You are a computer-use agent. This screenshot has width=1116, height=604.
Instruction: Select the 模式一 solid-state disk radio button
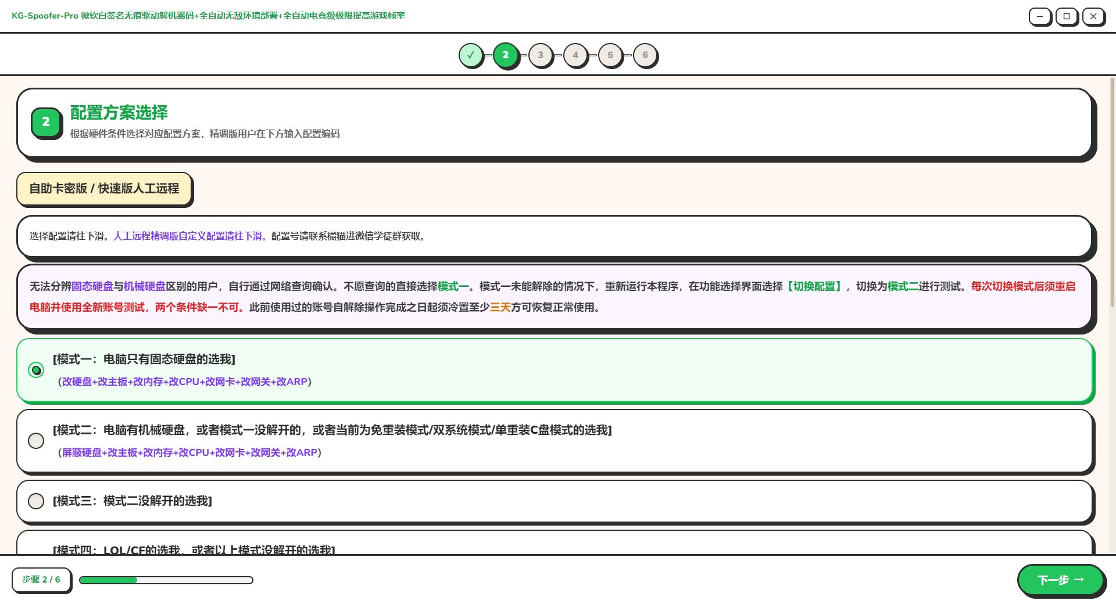click(36, 370)
